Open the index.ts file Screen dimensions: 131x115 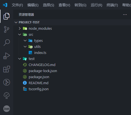pos(40,53)
